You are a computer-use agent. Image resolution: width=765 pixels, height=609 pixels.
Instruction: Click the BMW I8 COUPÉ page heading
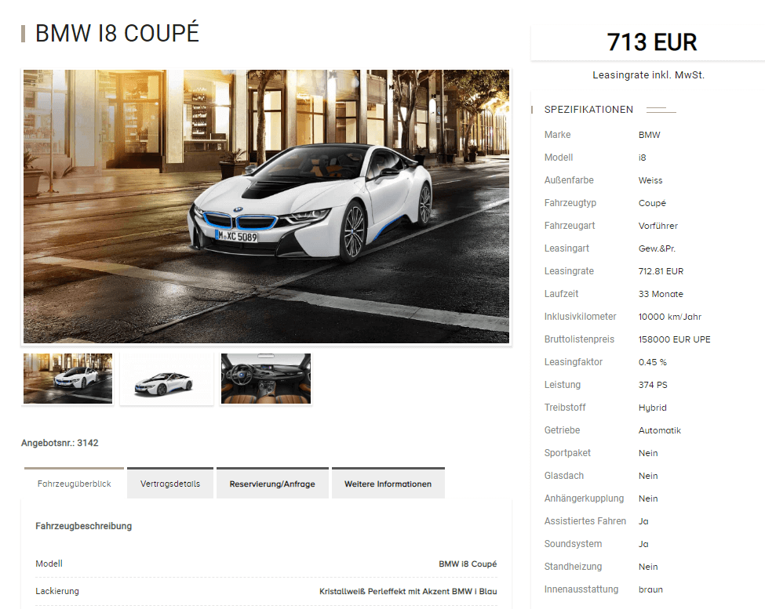pyautogui.click(x=117, y=33)
